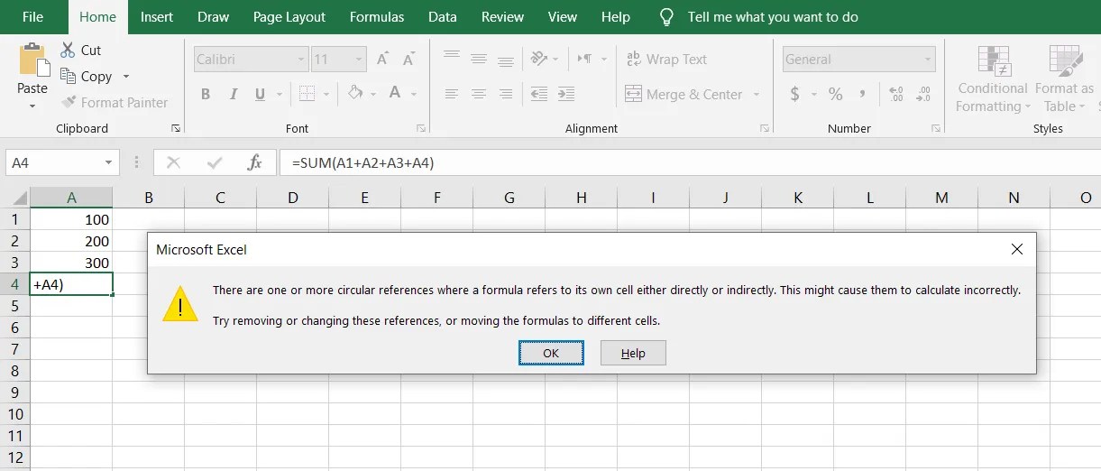The image size is (1101, 471).
Task: Click Increase Font Size icon
Action: (382, 60)
